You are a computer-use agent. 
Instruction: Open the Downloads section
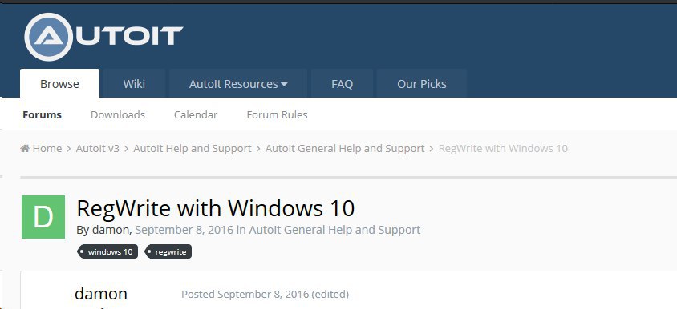tap(118, 115)
